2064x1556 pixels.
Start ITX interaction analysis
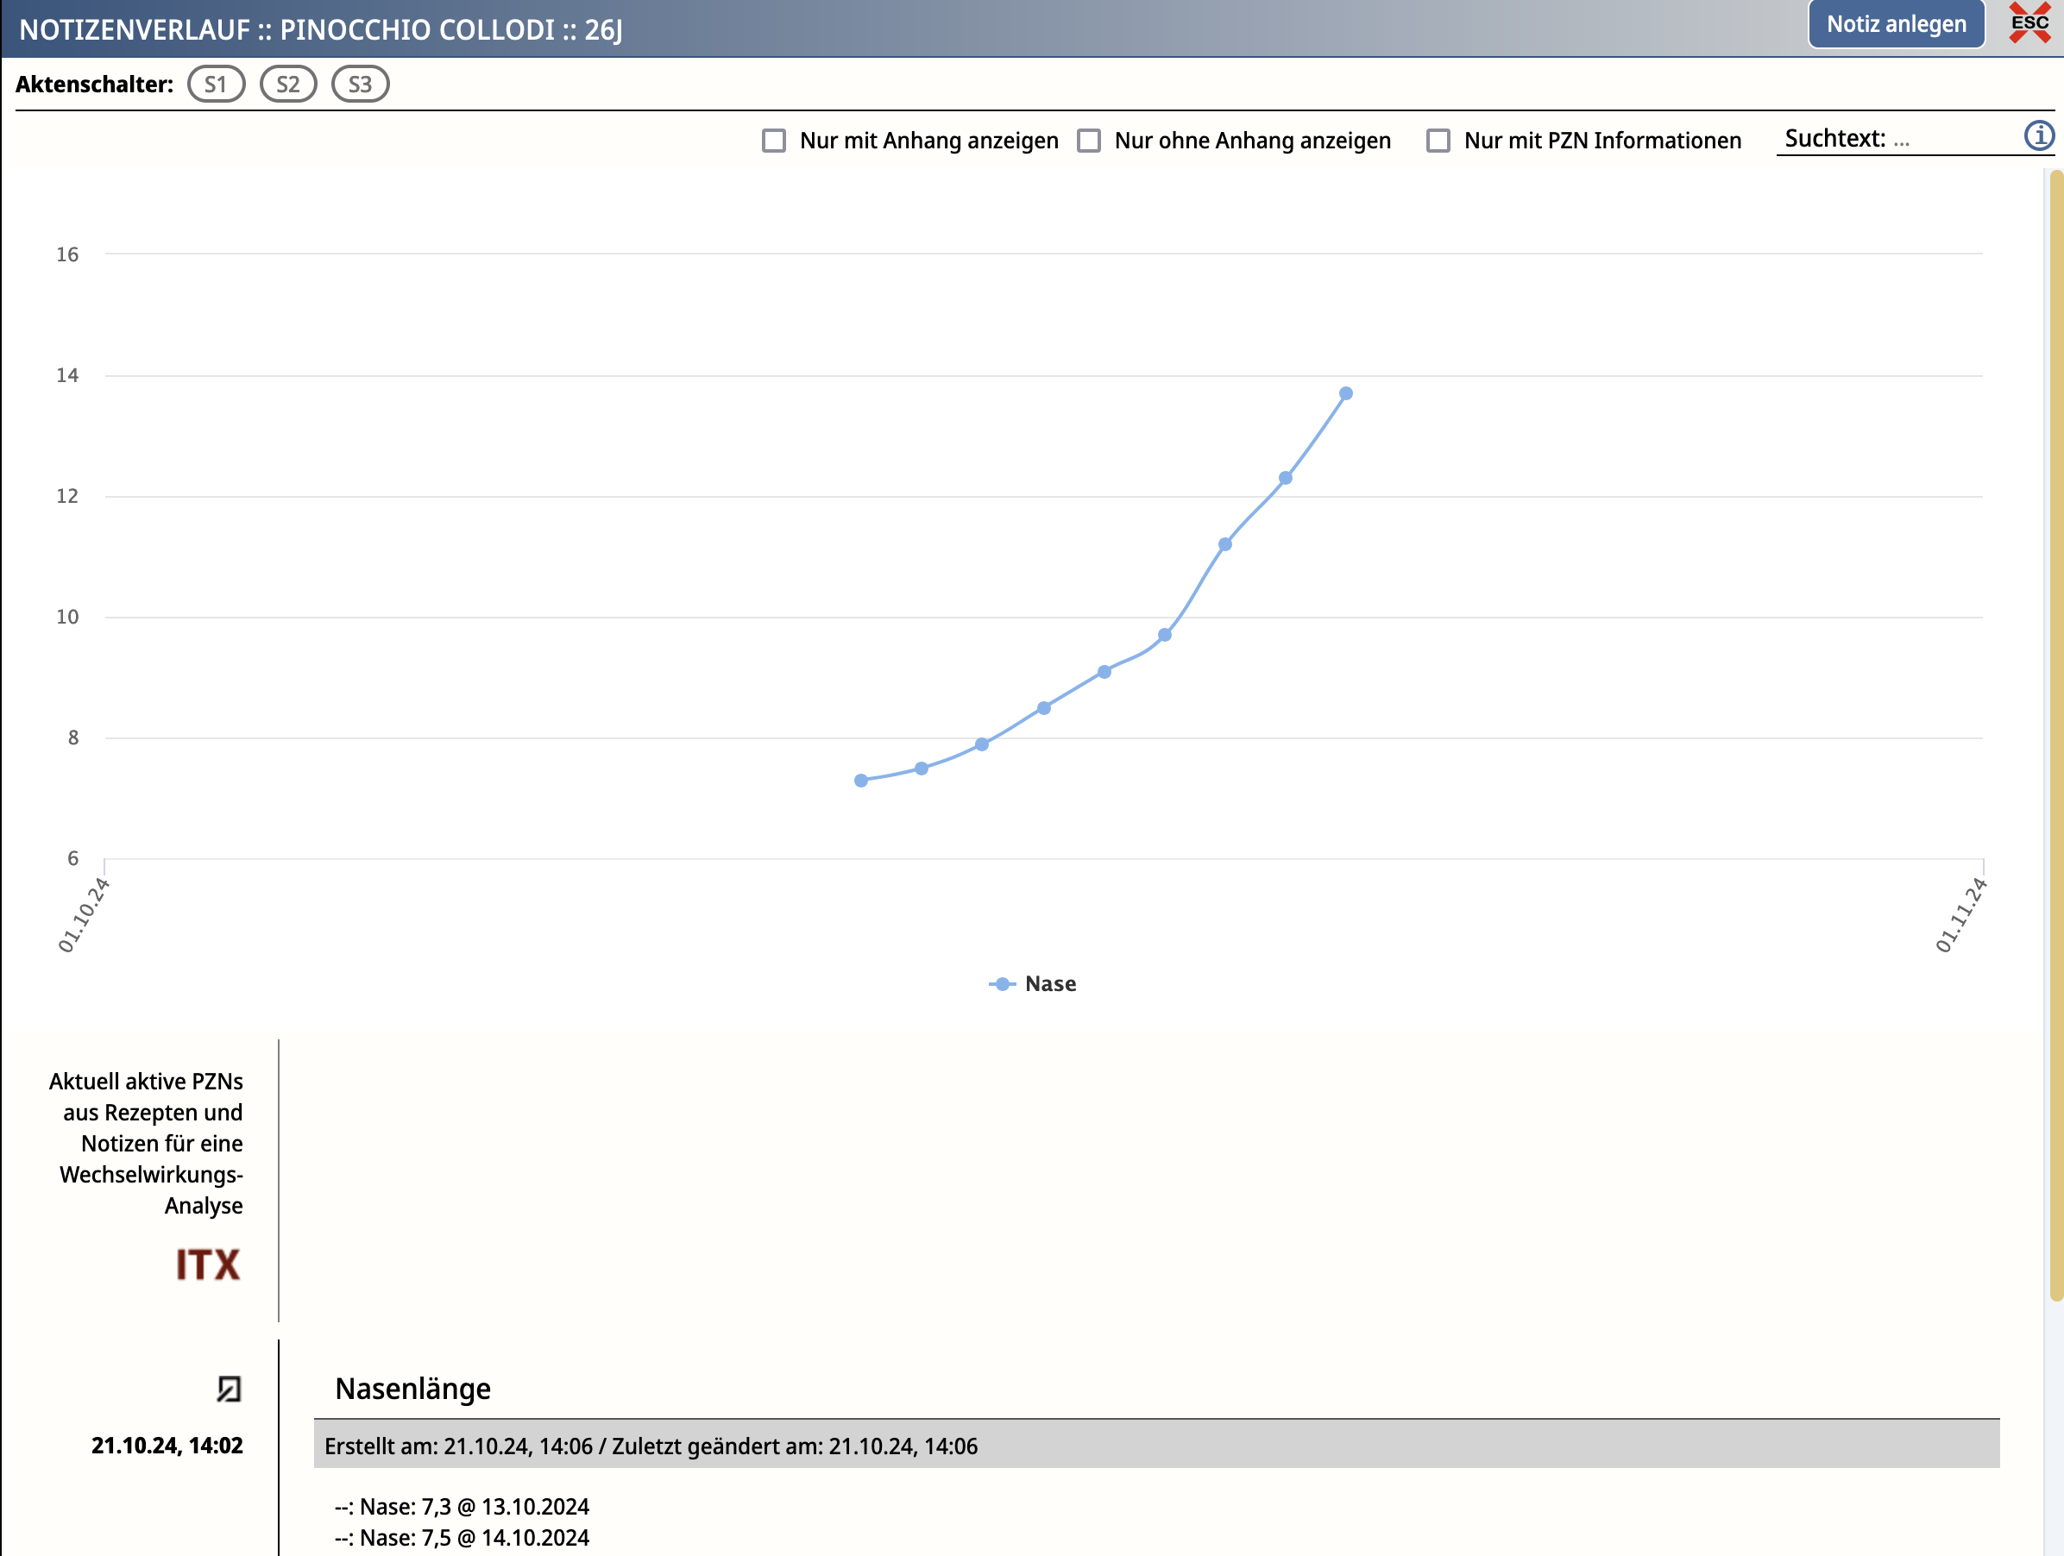pyautogui.click(x=208, y=1265)
